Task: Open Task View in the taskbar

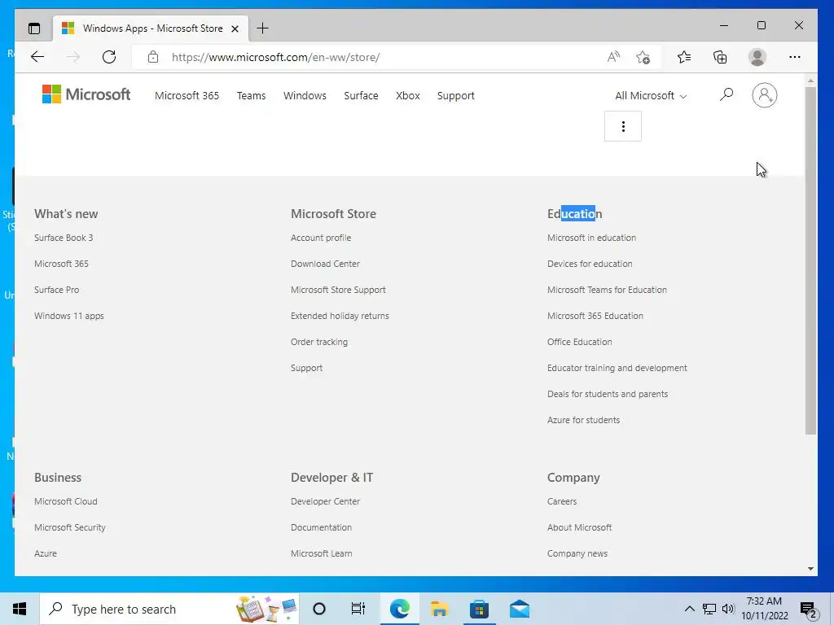Action: tap(358, 609)
